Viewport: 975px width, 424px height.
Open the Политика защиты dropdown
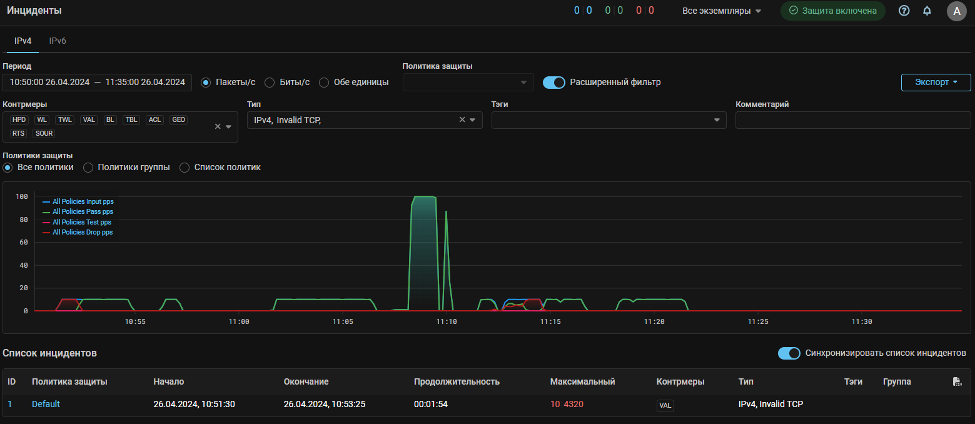click(x=468, y=83)
